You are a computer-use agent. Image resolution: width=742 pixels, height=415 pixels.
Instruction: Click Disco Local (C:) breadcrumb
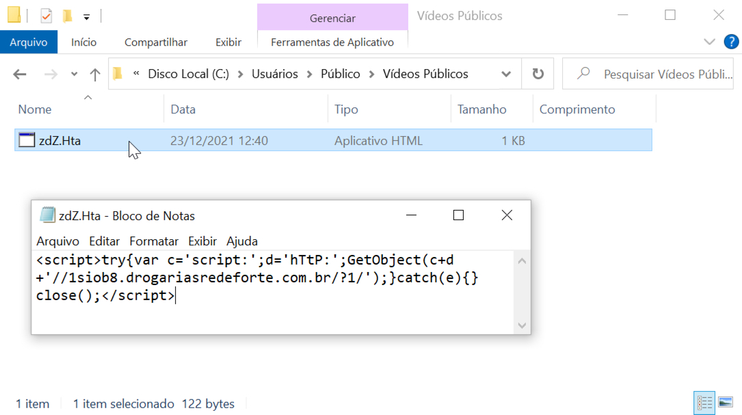coord(188,74)
